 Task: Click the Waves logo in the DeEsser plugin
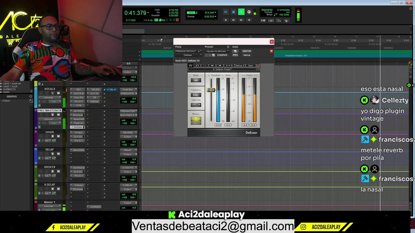tap(191, 65)
